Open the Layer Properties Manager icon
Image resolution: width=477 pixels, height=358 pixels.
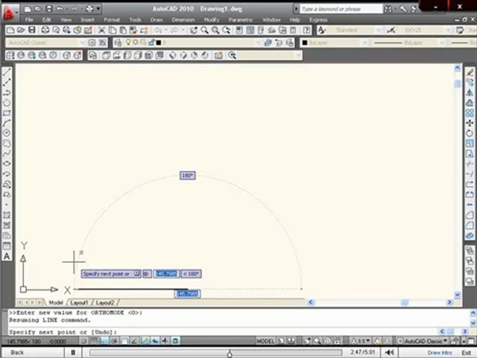(118, 43)
